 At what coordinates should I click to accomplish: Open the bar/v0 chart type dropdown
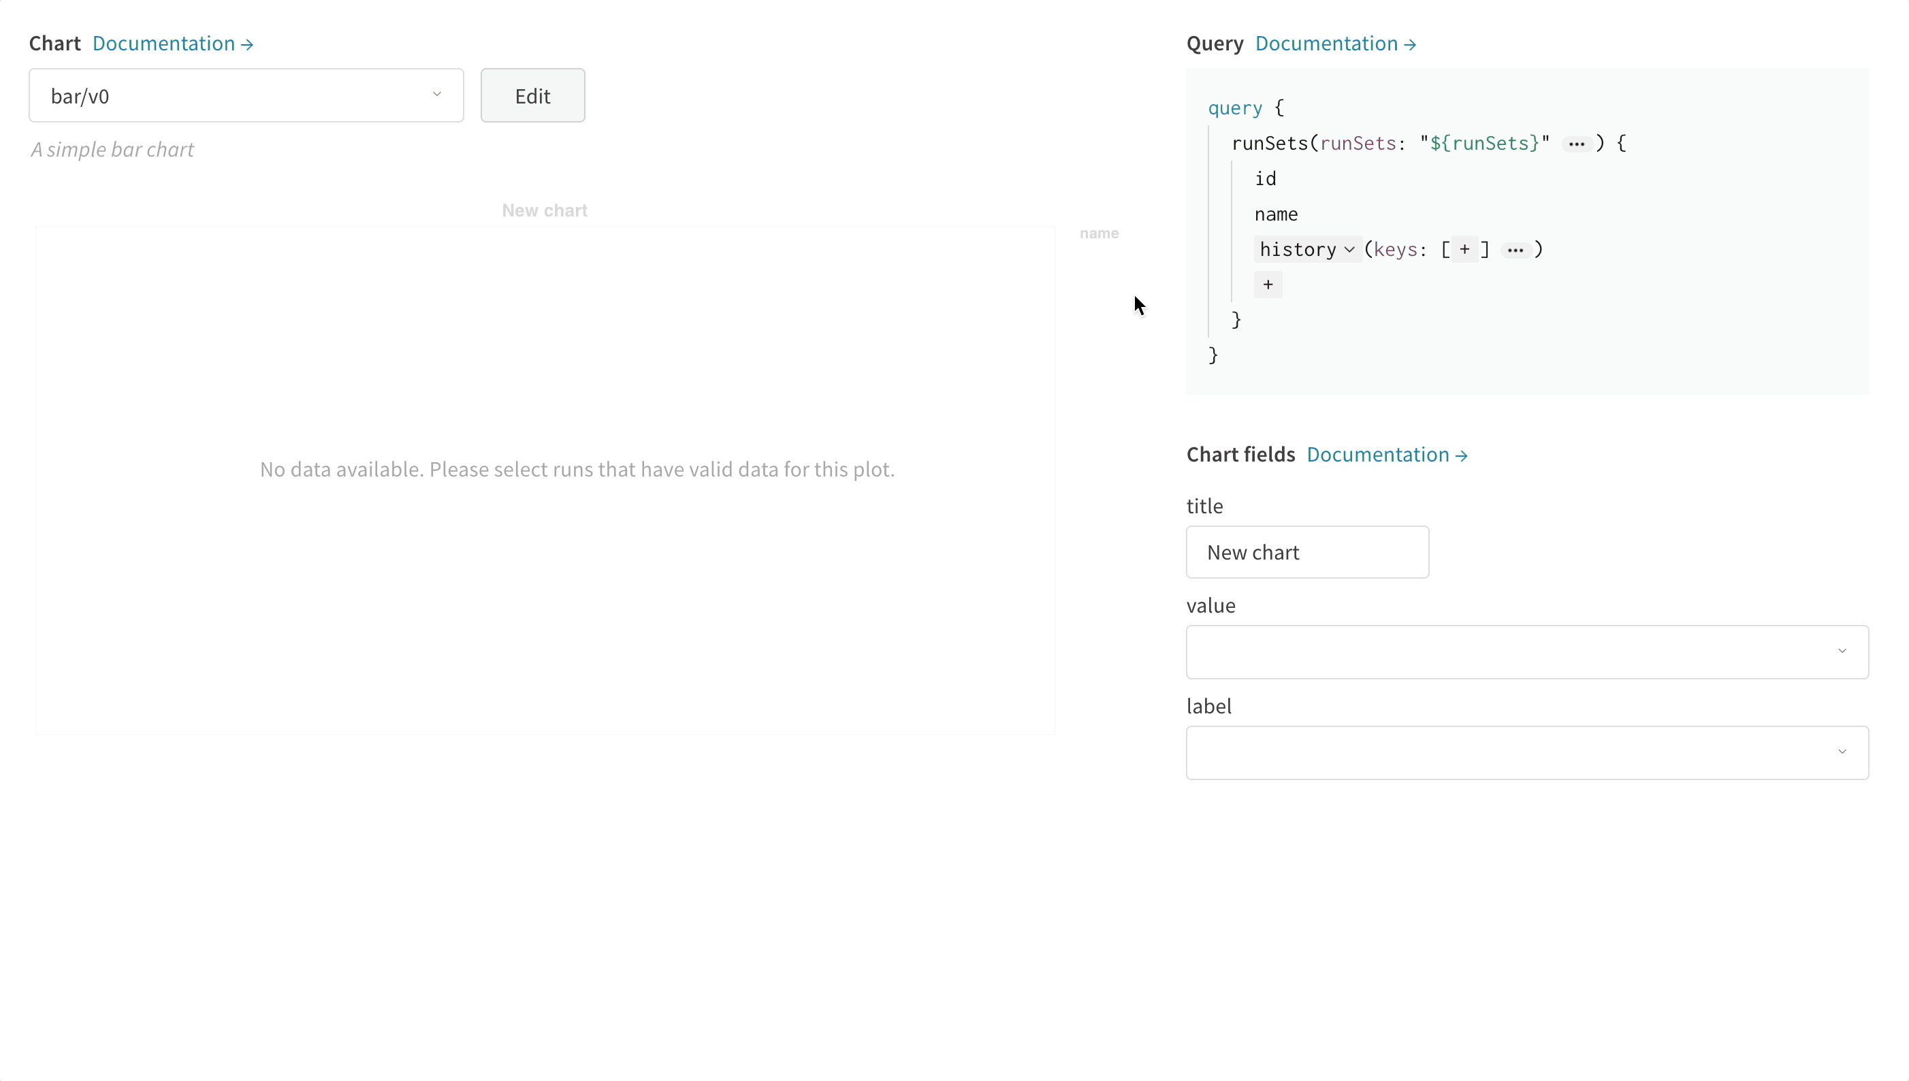point(245,96)
